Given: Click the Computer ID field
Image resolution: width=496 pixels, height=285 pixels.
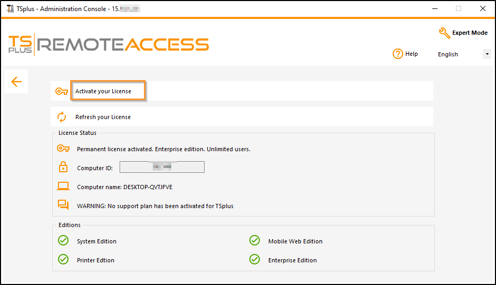Looking at the screenshot, I should click(162, 168).
